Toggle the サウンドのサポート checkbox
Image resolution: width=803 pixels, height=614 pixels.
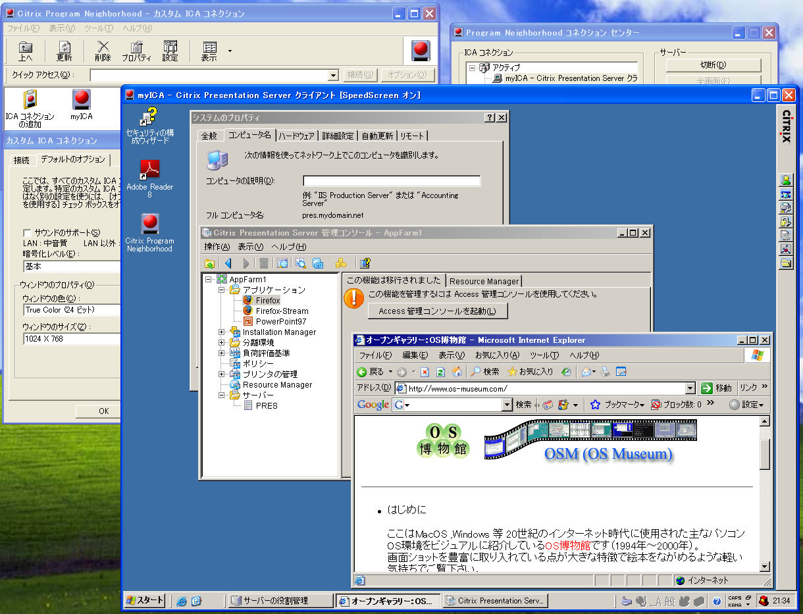click(x=27, y=233)
